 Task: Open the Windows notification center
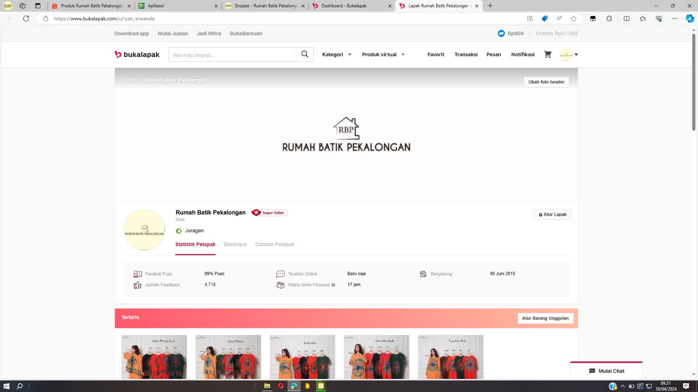click(686, 386)
